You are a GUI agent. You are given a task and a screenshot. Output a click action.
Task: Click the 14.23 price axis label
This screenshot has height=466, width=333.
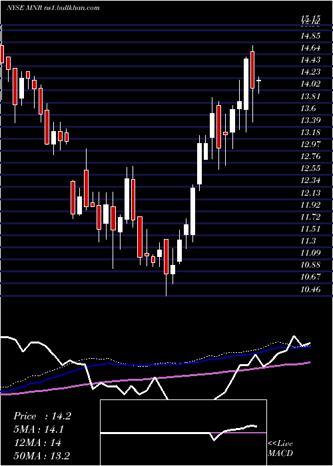click(x=310, y=72)
